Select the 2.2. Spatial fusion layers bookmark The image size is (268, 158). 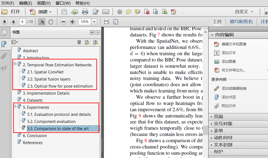(x=49, y=79)
